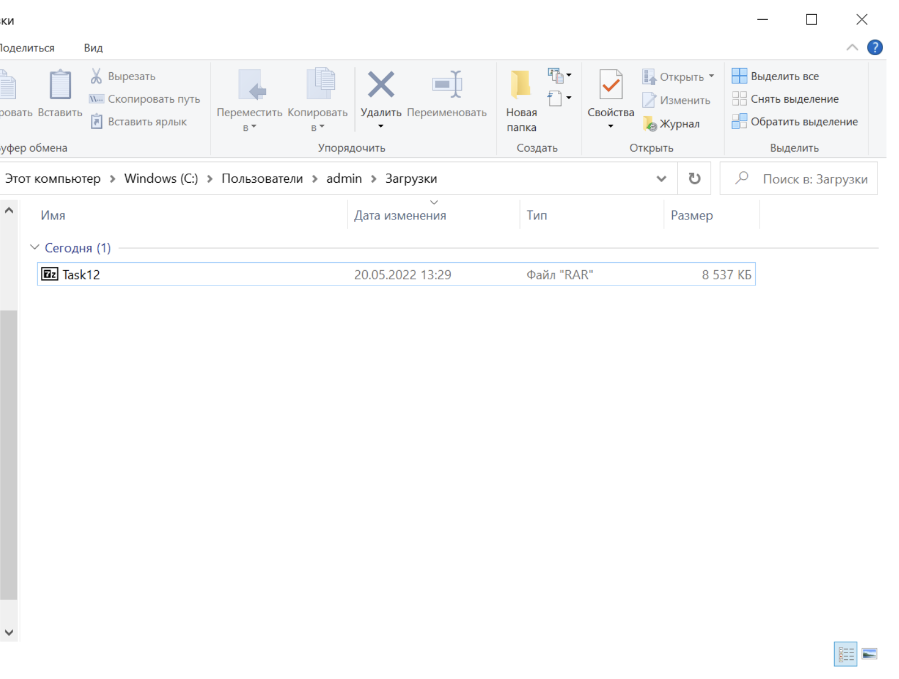
Task: Expand the Удалить dropdown arrow
Action: (381, 126)
